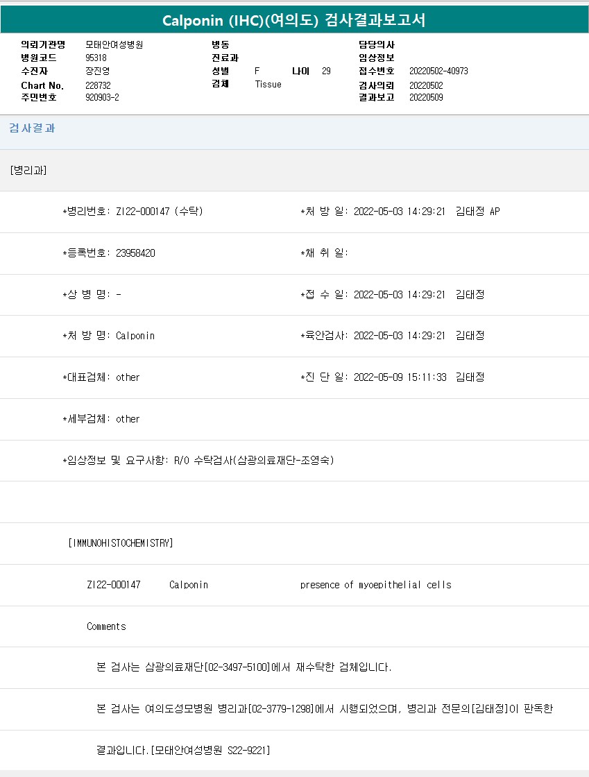Click the '[병리과]' department label

[28, 171]
